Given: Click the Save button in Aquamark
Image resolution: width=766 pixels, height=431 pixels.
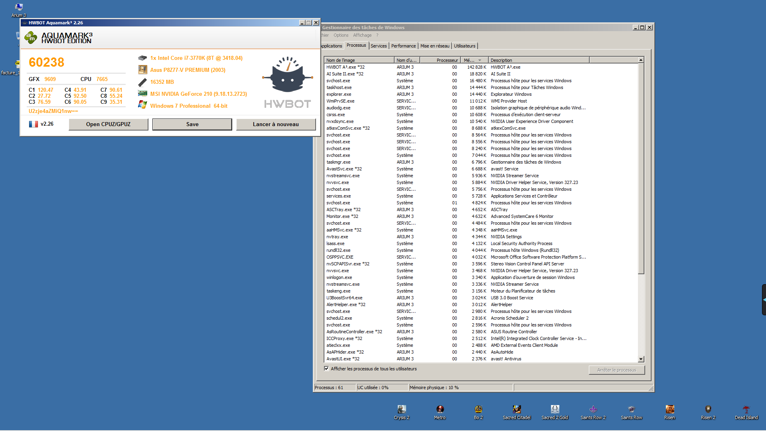Looking at the screenshot, I should coord(192,124).
